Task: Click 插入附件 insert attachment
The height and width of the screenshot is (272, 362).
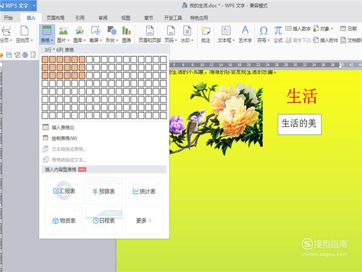Action: (325, 40)
